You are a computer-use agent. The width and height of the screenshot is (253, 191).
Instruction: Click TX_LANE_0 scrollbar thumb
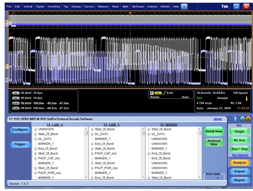(x=86, y=133)
